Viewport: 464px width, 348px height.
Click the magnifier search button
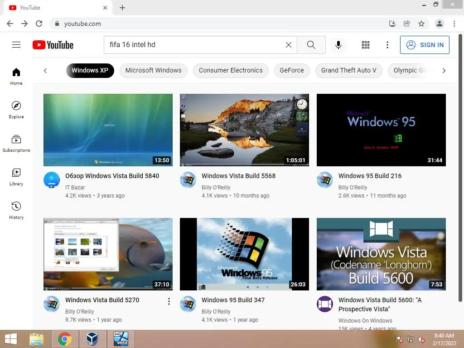coord(311,45)
